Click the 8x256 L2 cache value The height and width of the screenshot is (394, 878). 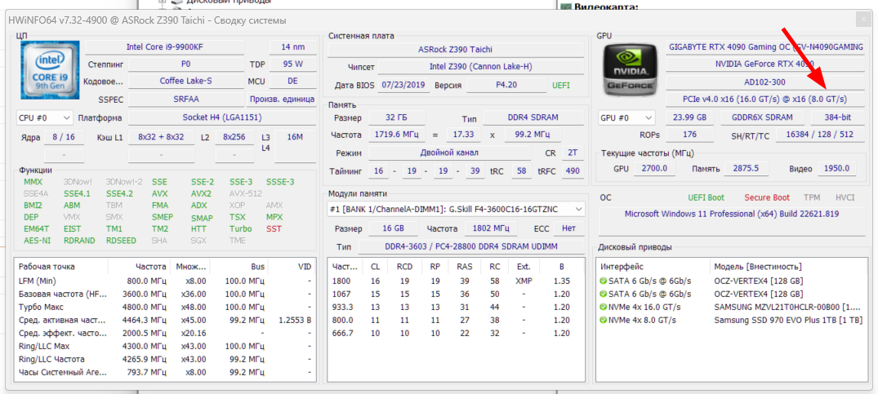(x=234, y=136)
